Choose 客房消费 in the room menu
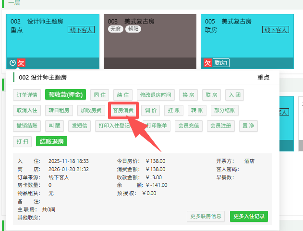303x231 pixels. [123, 110]
